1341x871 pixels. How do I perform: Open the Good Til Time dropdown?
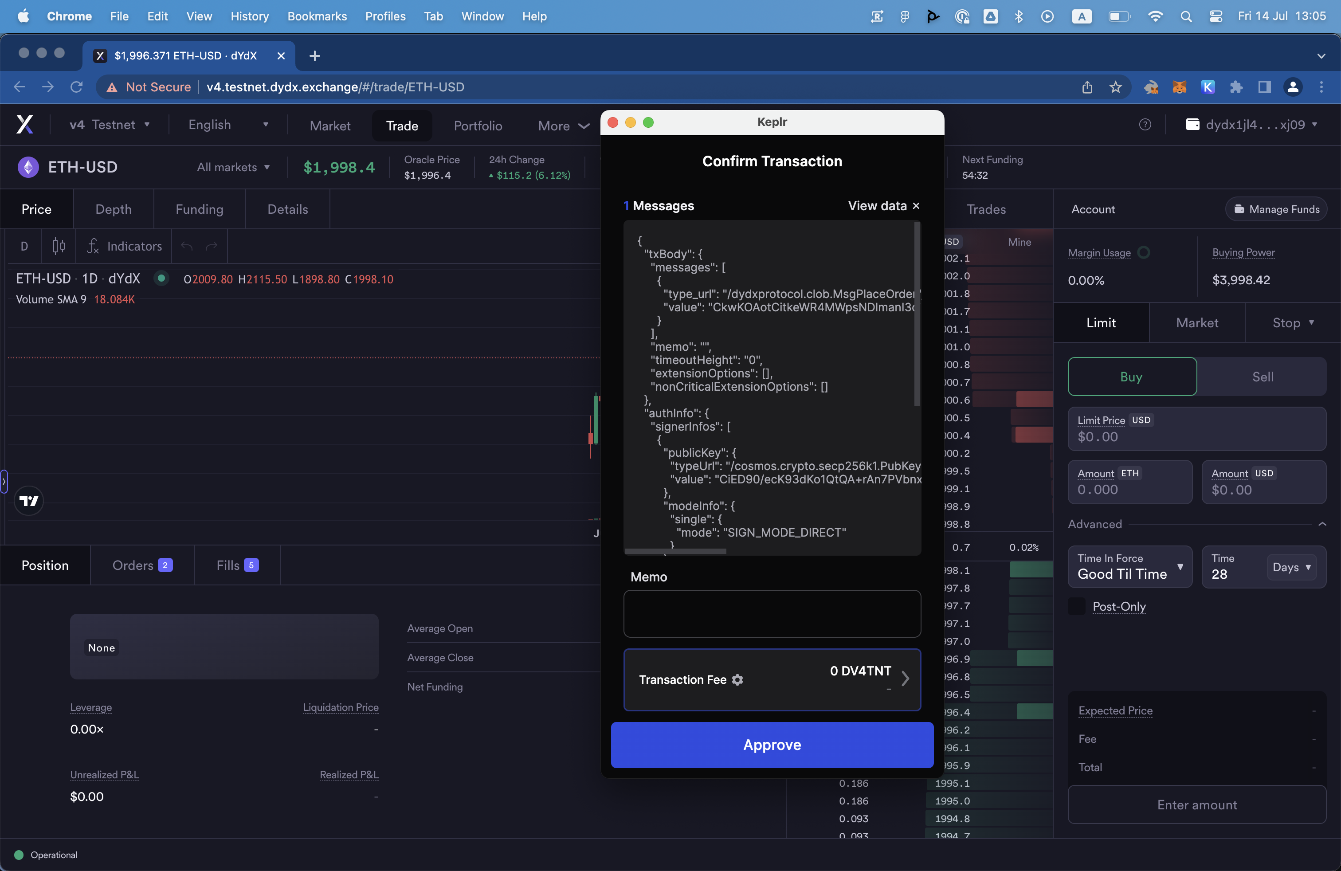coord(1129,567)
